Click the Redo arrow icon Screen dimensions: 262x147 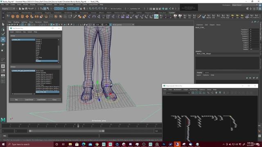(32, 9)
